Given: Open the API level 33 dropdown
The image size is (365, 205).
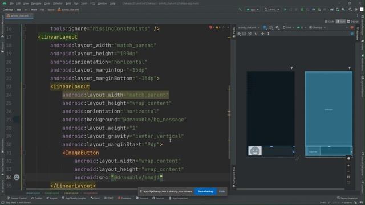Looking at the screenshot, I should [x=302, y=28].
